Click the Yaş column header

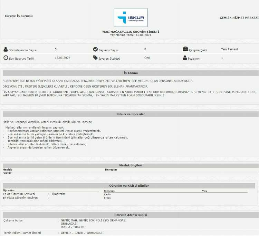click(204, 191)
